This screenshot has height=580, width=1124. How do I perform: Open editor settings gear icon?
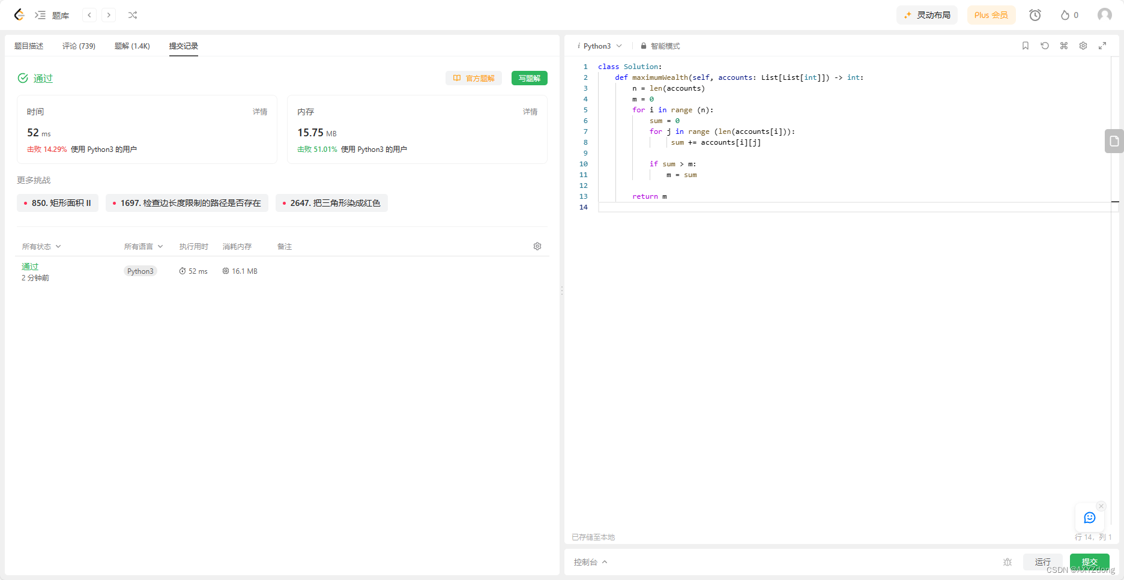pyautogui.click(x=1083, y=46)
